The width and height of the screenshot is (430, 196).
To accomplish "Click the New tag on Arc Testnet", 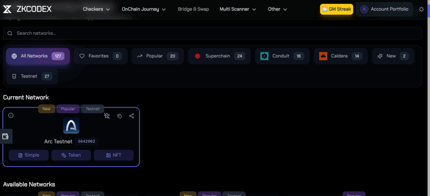I will point(46,109).
